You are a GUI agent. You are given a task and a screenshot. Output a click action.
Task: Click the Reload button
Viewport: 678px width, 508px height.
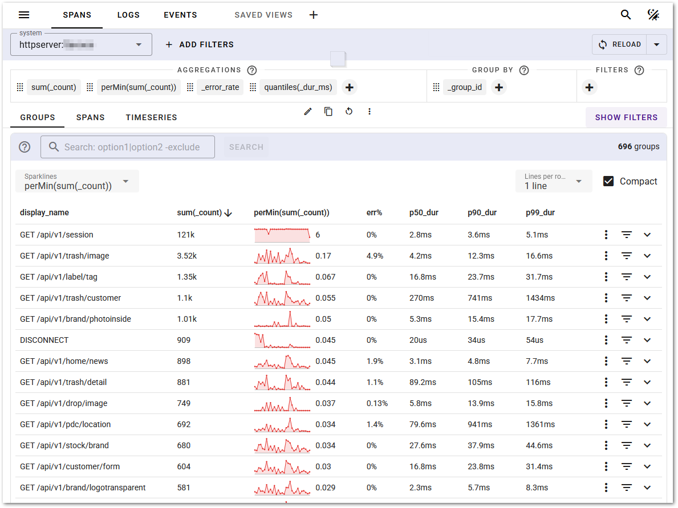click(x=619, y=44)
